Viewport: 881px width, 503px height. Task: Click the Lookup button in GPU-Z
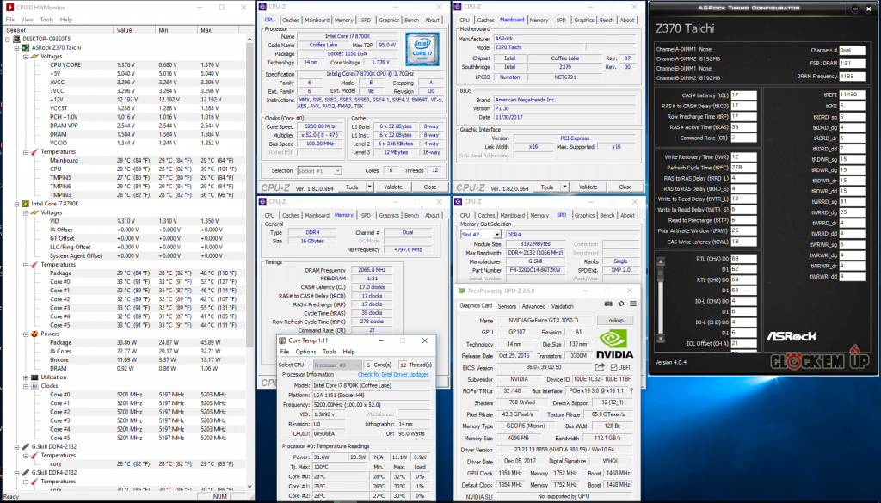(x=614, y=320)
